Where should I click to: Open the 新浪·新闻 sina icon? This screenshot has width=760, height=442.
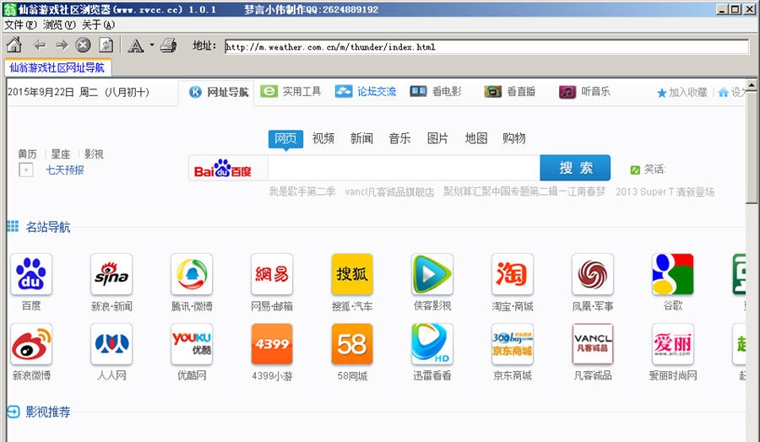(x=111, y=274)
